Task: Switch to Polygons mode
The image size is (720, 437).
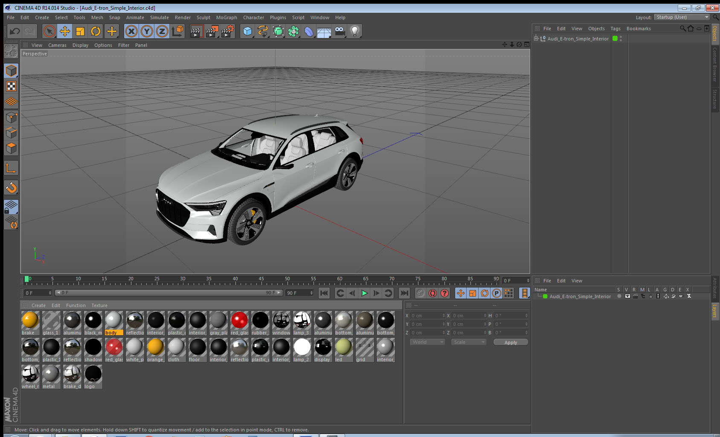Action: point(11,148)
